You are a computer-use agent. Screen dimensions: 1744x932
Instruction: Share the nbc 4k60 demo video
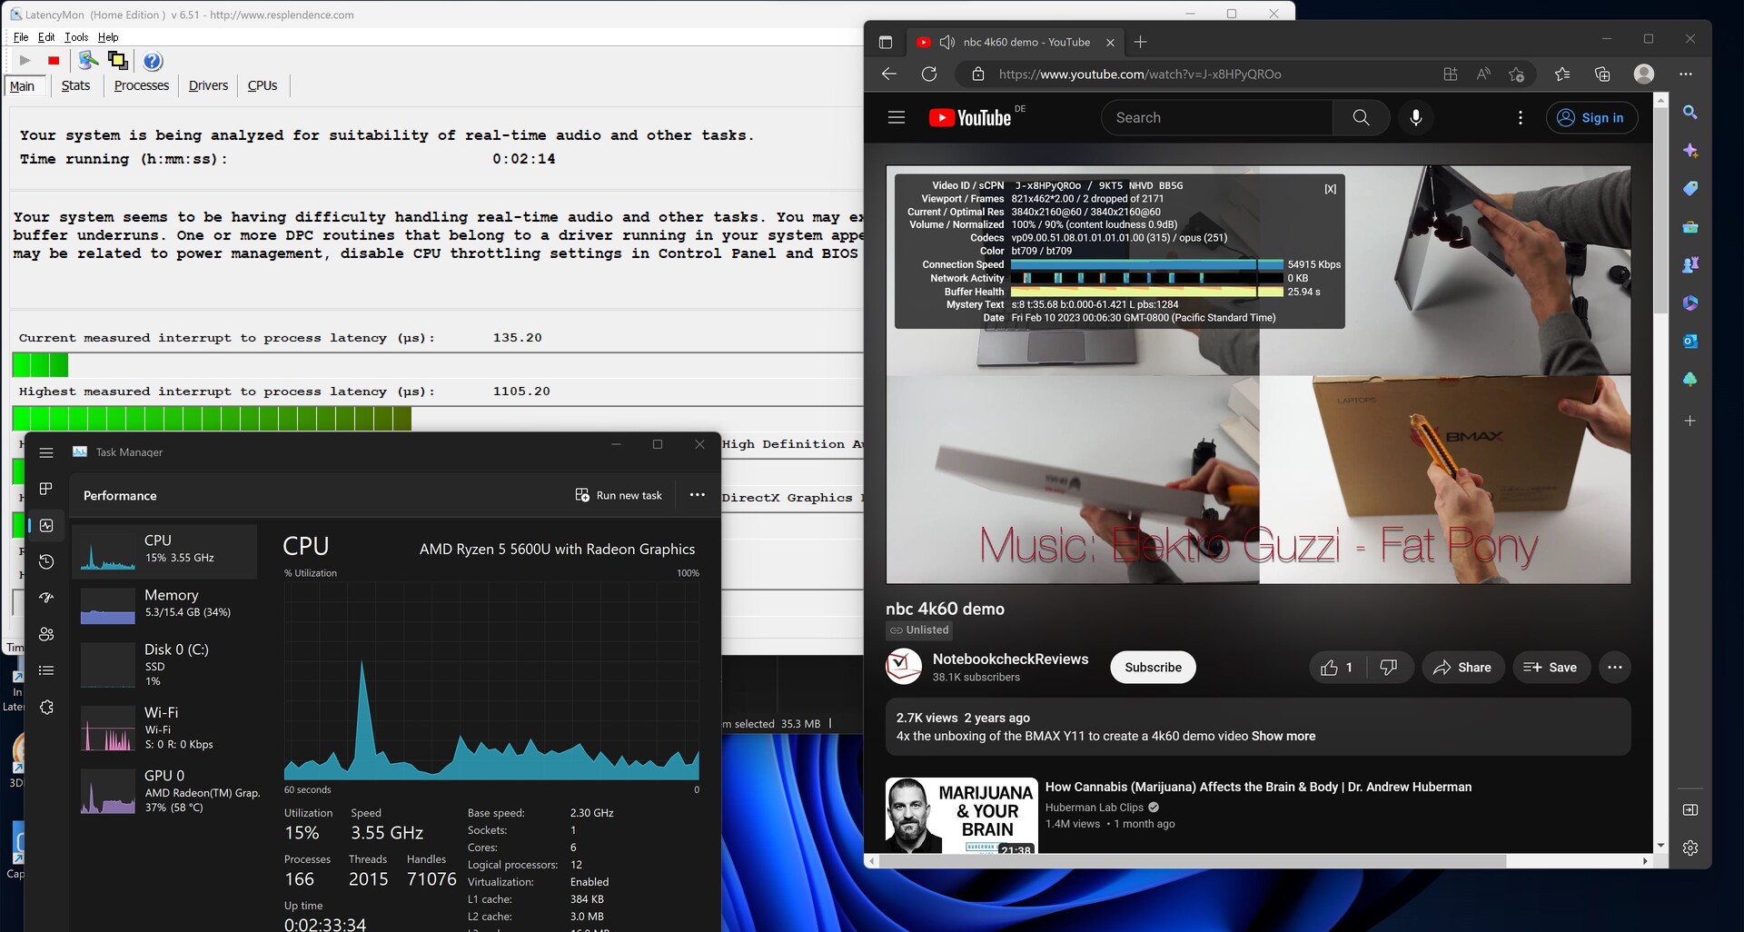[1462, 668]
